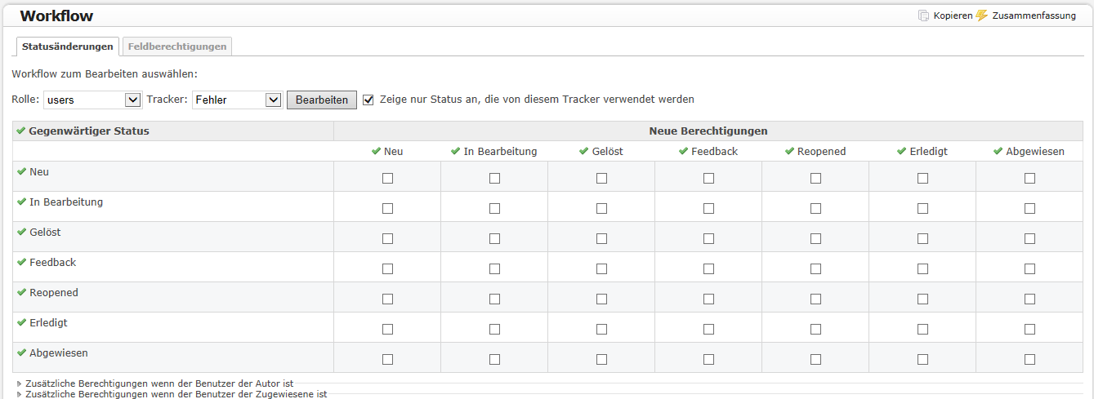Click the Zusammenfassung lightning icon

pyautogui.click(x=982, y=16)
